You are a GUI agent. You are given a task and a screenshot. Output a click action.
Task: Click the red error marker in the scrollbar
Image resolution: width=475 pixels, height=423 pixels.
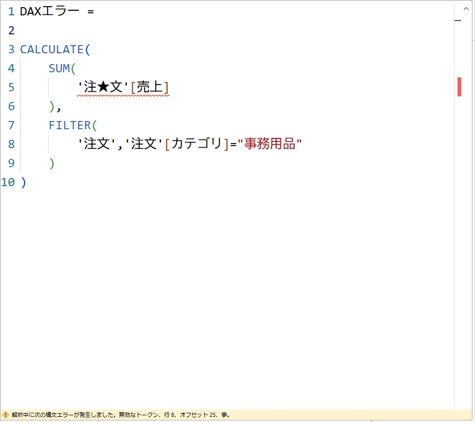pyautogui.click(x=459, y=87)
